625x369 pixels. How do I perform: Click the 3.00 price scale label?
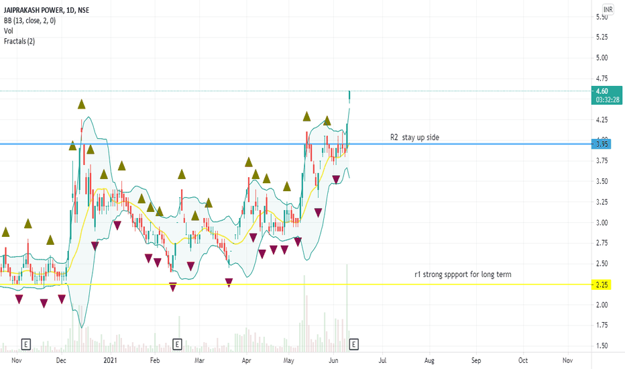coord(602,223)
